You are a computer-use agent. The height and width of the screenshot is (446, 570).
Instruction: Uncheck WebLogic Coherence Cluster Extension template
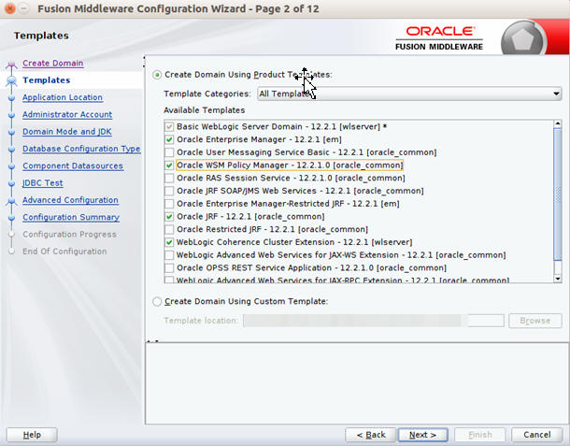(169, 242)
